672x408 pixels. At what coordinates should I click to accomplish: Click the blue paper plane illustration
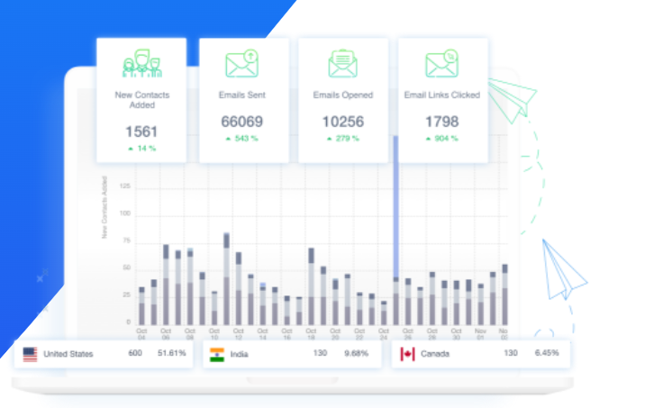(x=563, y=267)
